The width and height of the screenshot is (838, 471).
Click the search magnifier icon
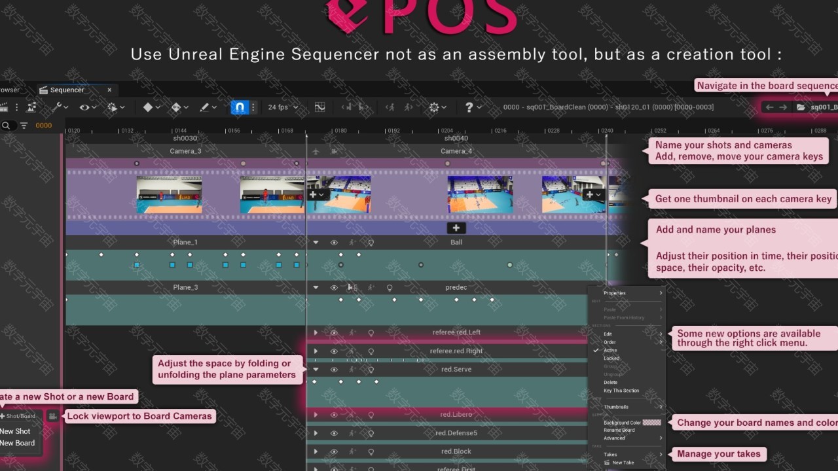click(x=6, y=126)
